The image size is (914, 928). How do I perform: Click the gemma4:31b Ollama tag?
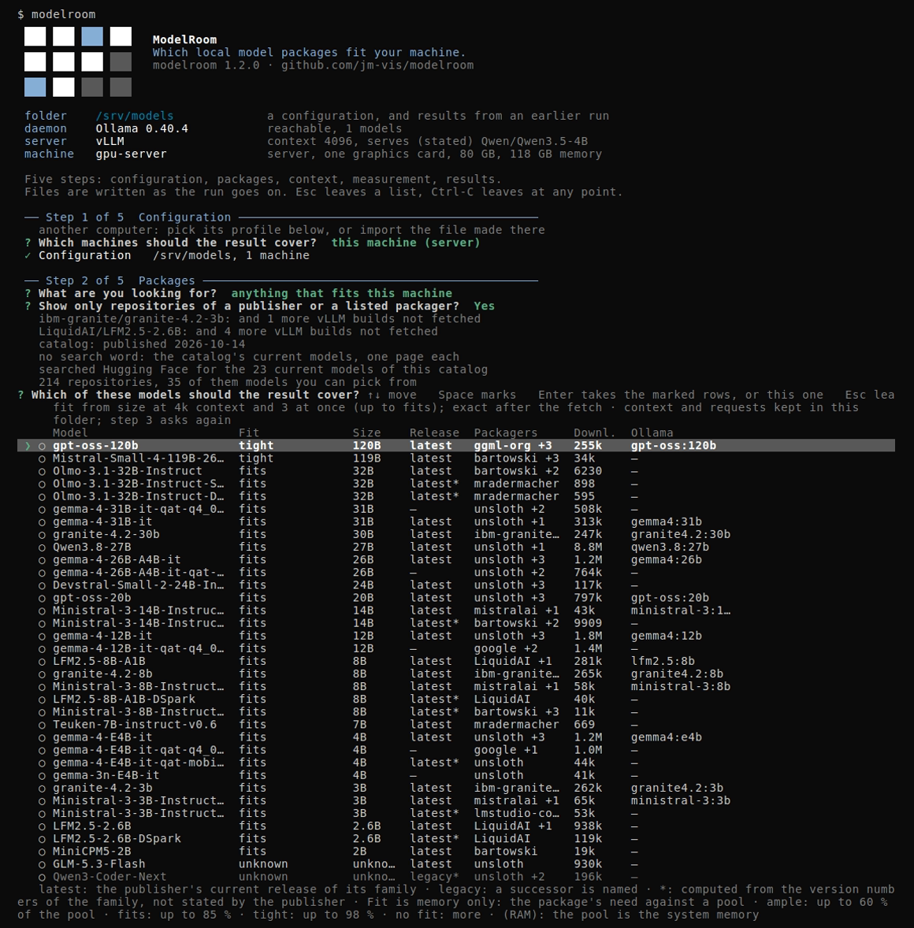coord(666,522)
